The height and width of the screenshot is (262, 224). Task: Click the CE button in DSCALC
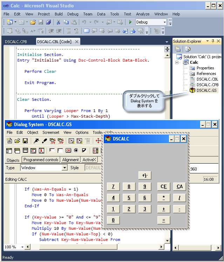pos(164,186)
